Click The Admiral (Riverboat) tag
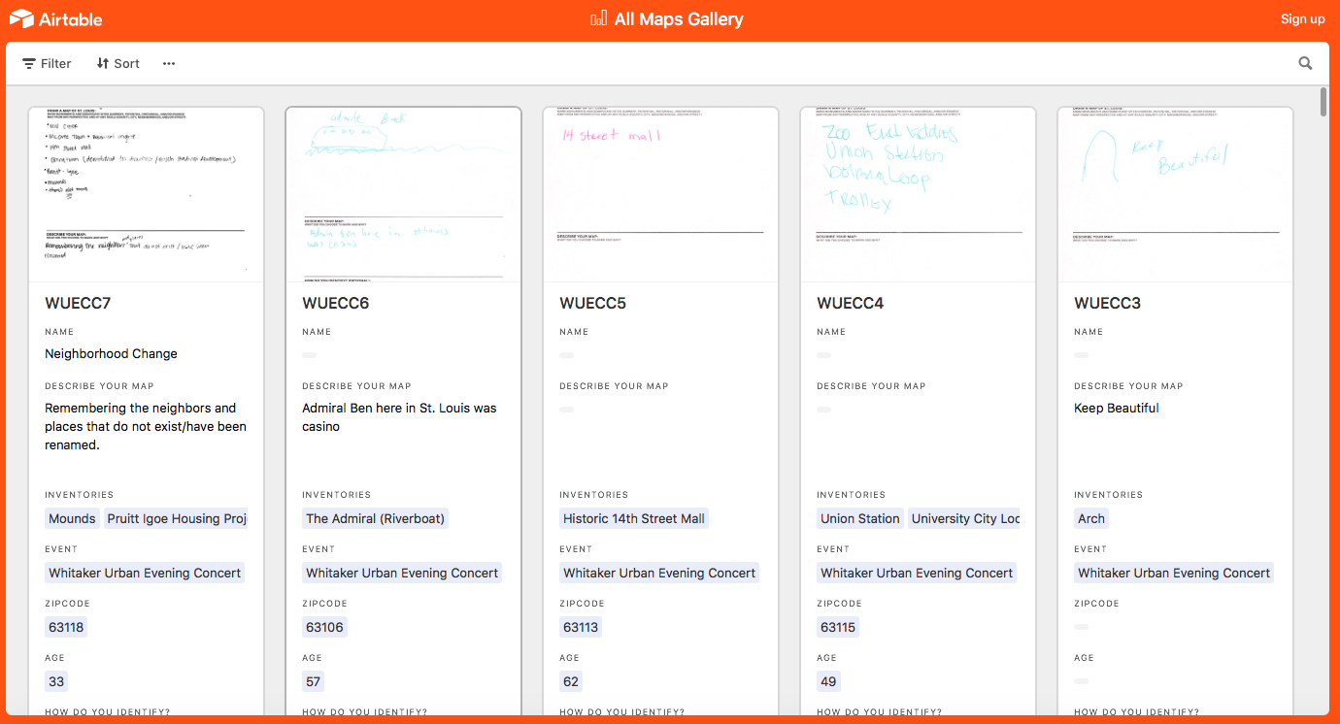 pos(375,518)
